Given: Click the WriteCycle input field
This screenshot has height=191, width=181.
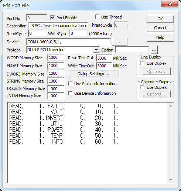Looking at the screenshot, I should click(x=78, y=33).
